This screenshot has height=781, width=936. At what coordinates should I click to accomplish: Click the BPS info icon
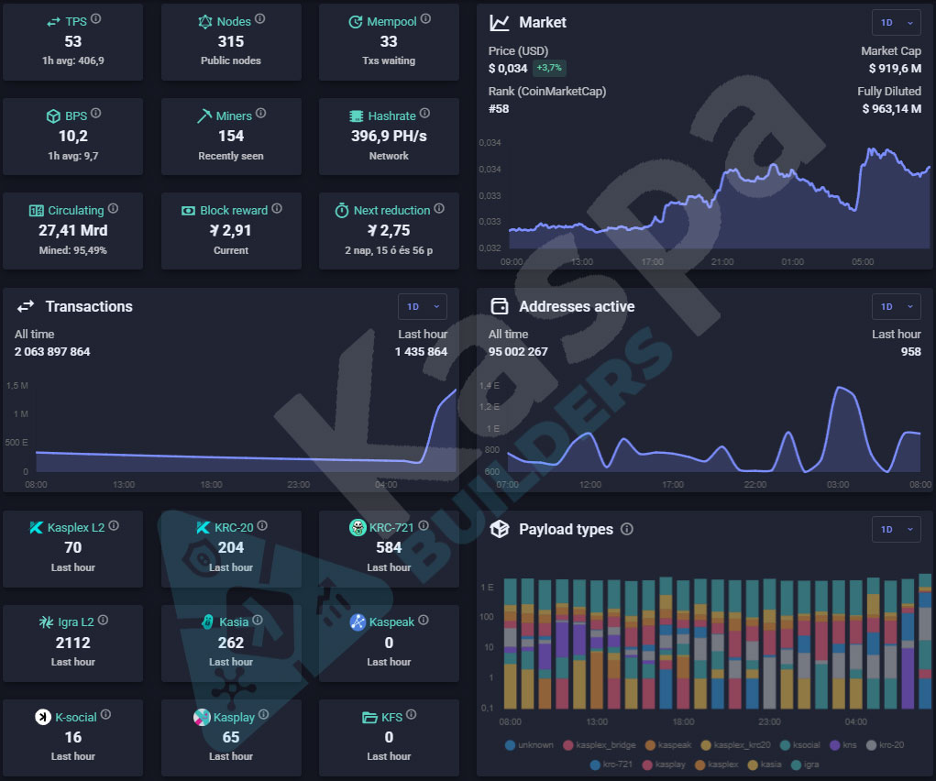pos(95,114)
